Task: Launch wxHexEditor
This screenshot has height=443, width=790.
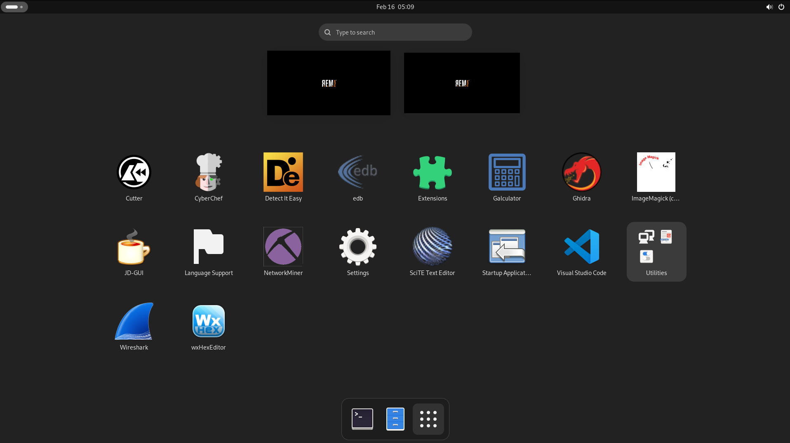Action: tap(208, 322)
